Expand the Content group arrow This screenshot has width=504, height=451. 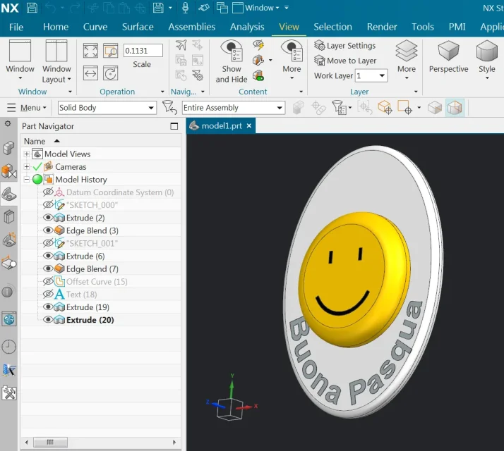pos(301,92)
